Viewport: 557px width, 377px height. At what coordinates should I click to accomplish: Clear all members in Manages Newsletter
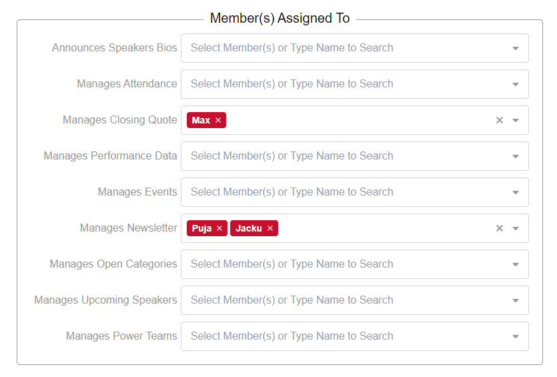[x=499, y=229]
